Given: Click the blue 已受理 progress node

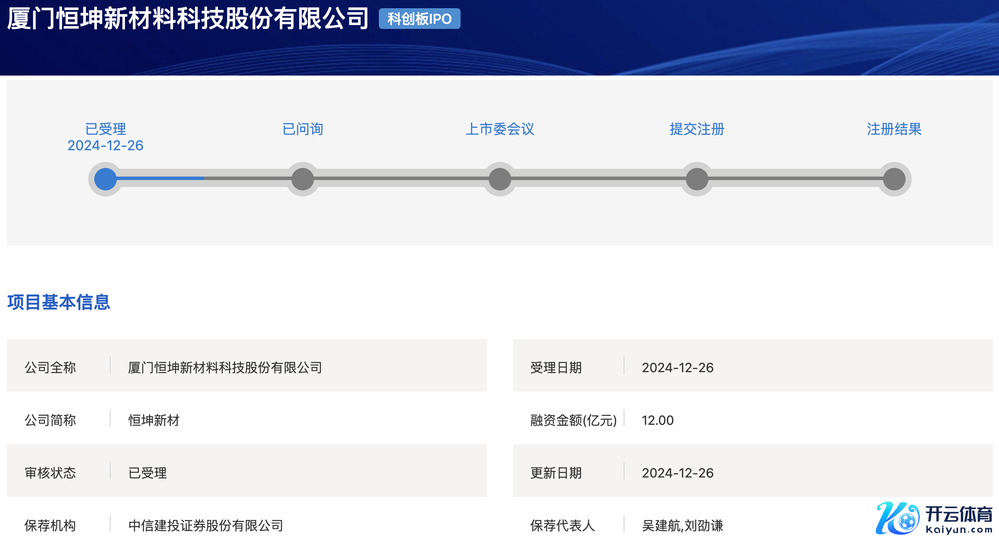Looking at the screenshot, I should 106,179.
